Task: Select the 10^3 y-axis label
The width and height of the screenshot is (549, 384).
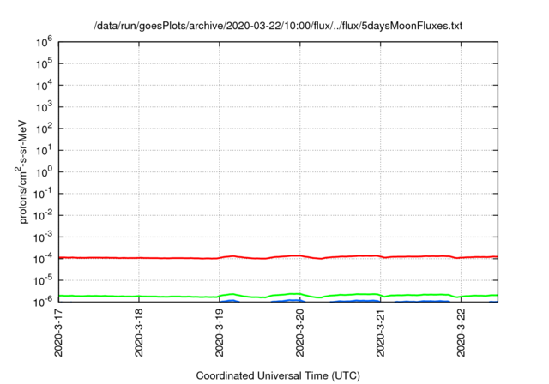Action: (44, 107)
